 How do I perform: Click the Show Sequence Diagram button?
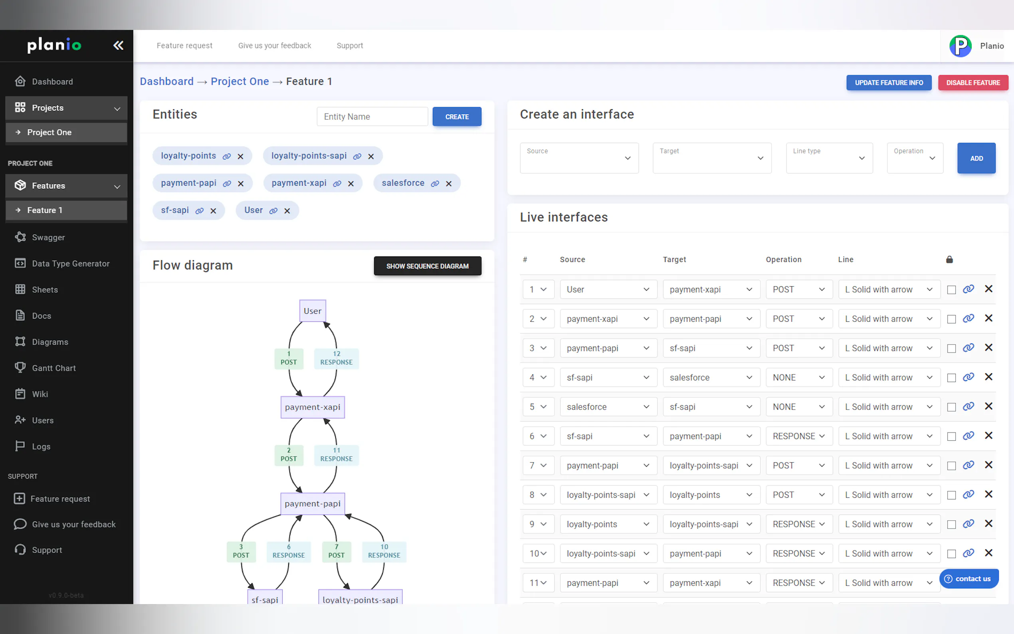[x=427, y=266]
